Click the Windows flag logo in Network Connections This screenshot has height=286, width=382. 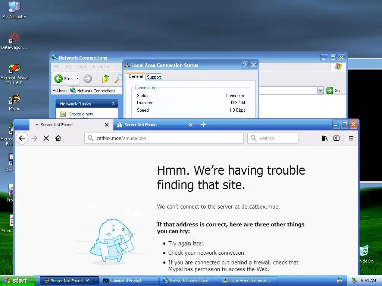(338, 66)
